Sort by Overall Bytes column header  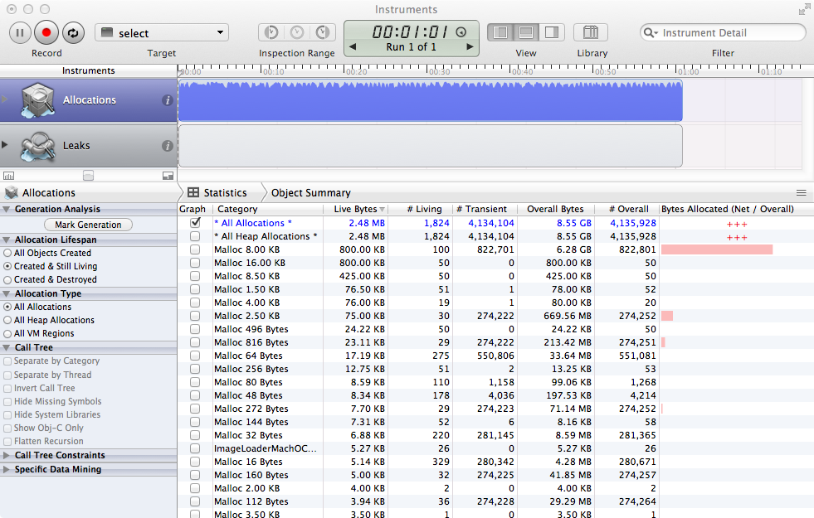[x=556, y=209]
